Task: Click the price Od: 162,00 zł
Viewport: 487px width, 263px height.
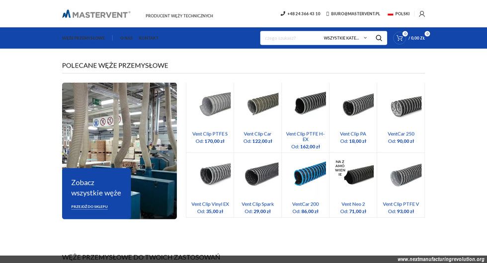Action: click(x=305, y=147)
